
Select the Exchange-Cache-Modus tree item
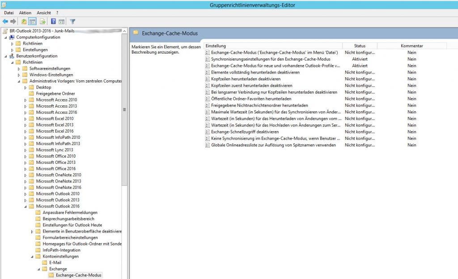click(79, 275)
